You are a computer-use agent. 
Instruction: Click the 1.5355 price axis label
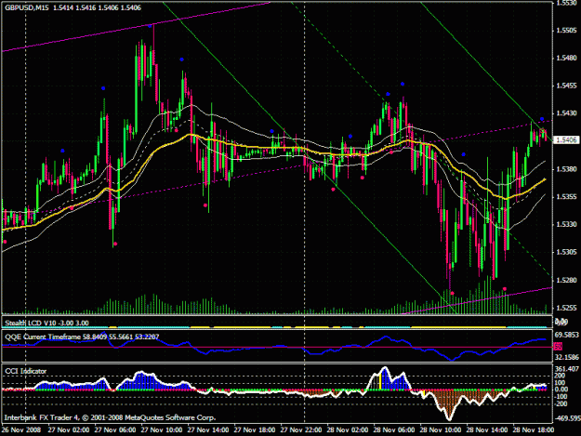[566, 197]
